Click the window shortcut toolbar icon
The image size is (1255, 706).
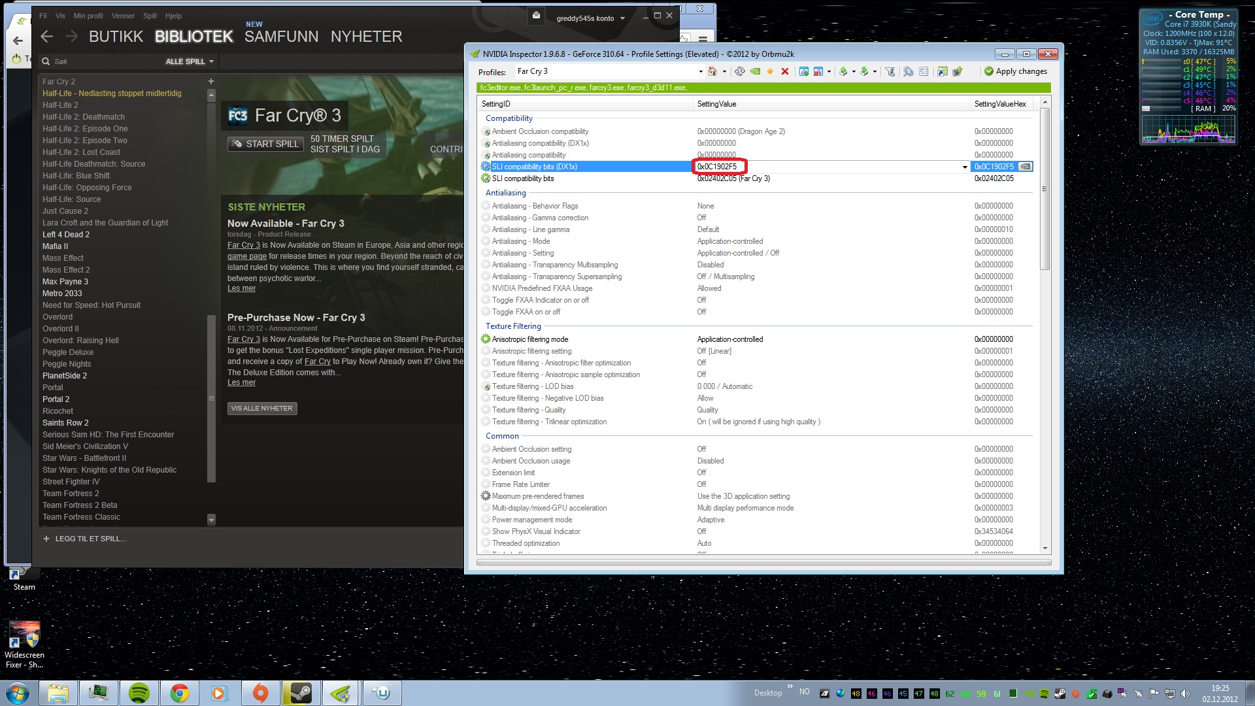pyautogui.click(x=942, y=71)
